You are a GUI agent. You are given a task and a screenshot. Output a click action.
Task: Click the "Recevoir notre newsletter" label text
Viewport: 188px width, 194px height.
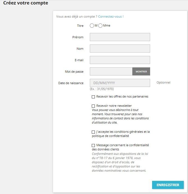(114, 106)
